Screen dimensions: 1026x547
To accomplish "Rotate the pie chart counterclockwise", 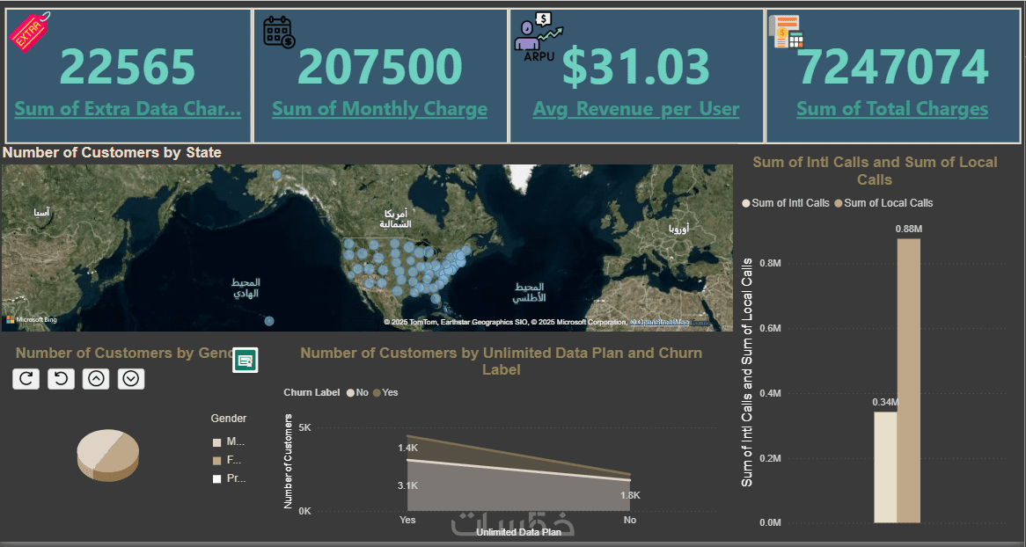I will click(60, 379).
